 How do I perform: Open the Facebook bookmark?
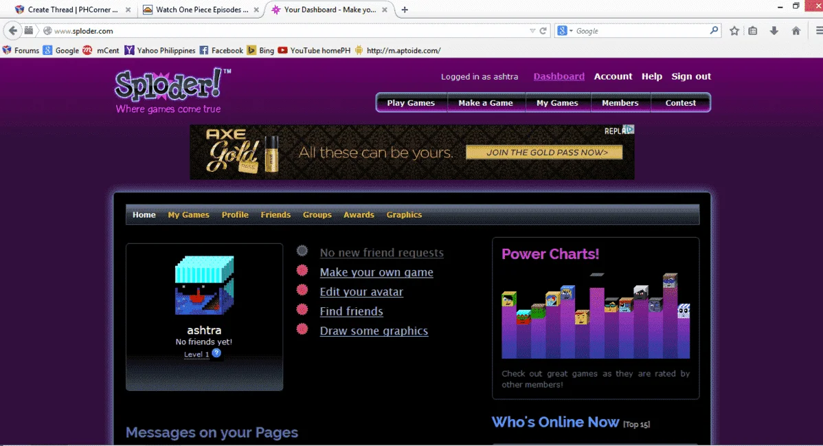pos(221,50)
